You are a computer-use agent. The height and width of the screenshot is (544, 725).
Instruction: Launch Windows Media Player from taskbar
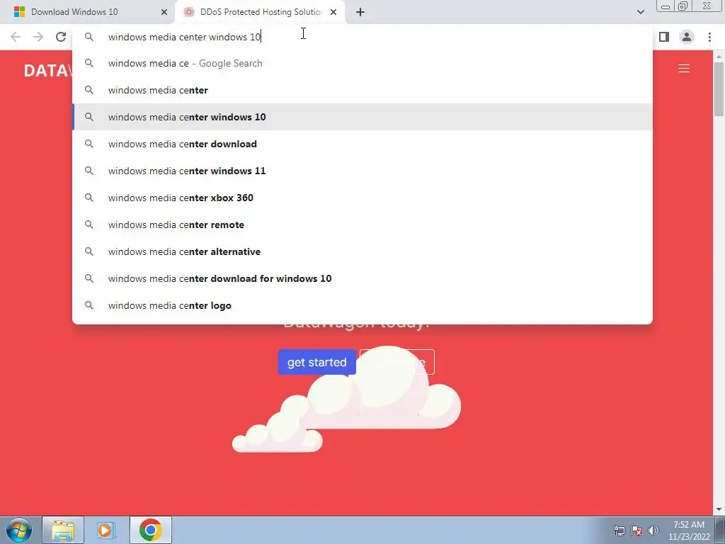pyautogui.click(x=105, y=530)
